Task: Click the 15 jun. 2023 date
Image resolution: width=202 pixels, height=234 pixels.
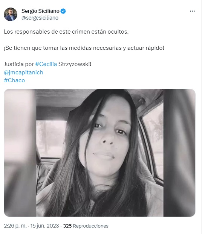Action: 45,226
